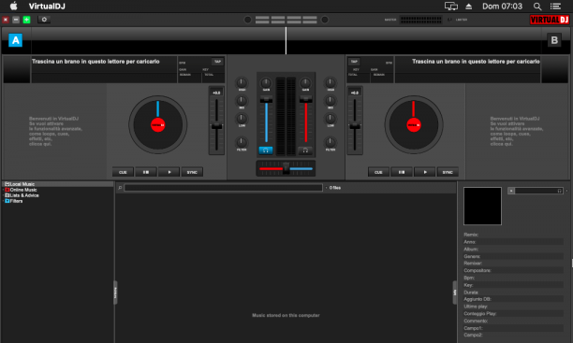The image size is (573, 343).
Task: Open the options dot next to the prelisten bar
Action: pos(566,191)
